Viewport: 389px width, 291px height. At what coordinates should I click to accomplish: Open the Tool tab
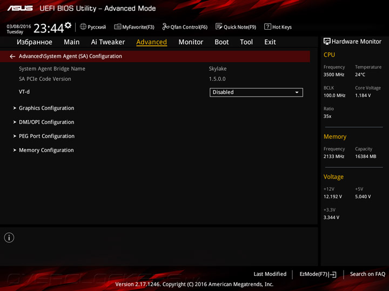pyautogui.click(x=246, y=42)
